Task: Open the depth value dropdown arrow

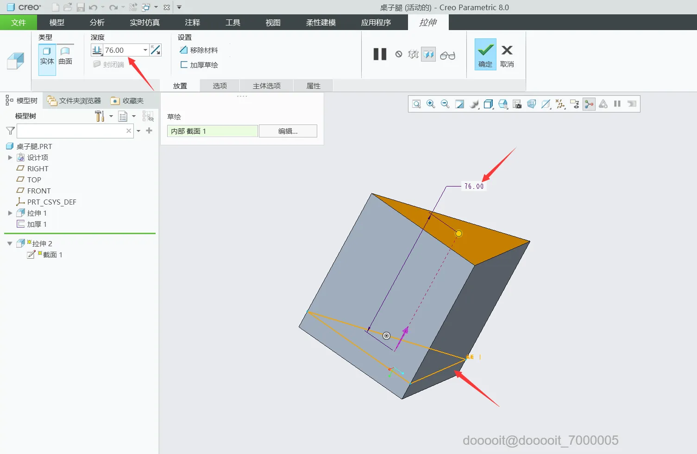Action: 145,50
